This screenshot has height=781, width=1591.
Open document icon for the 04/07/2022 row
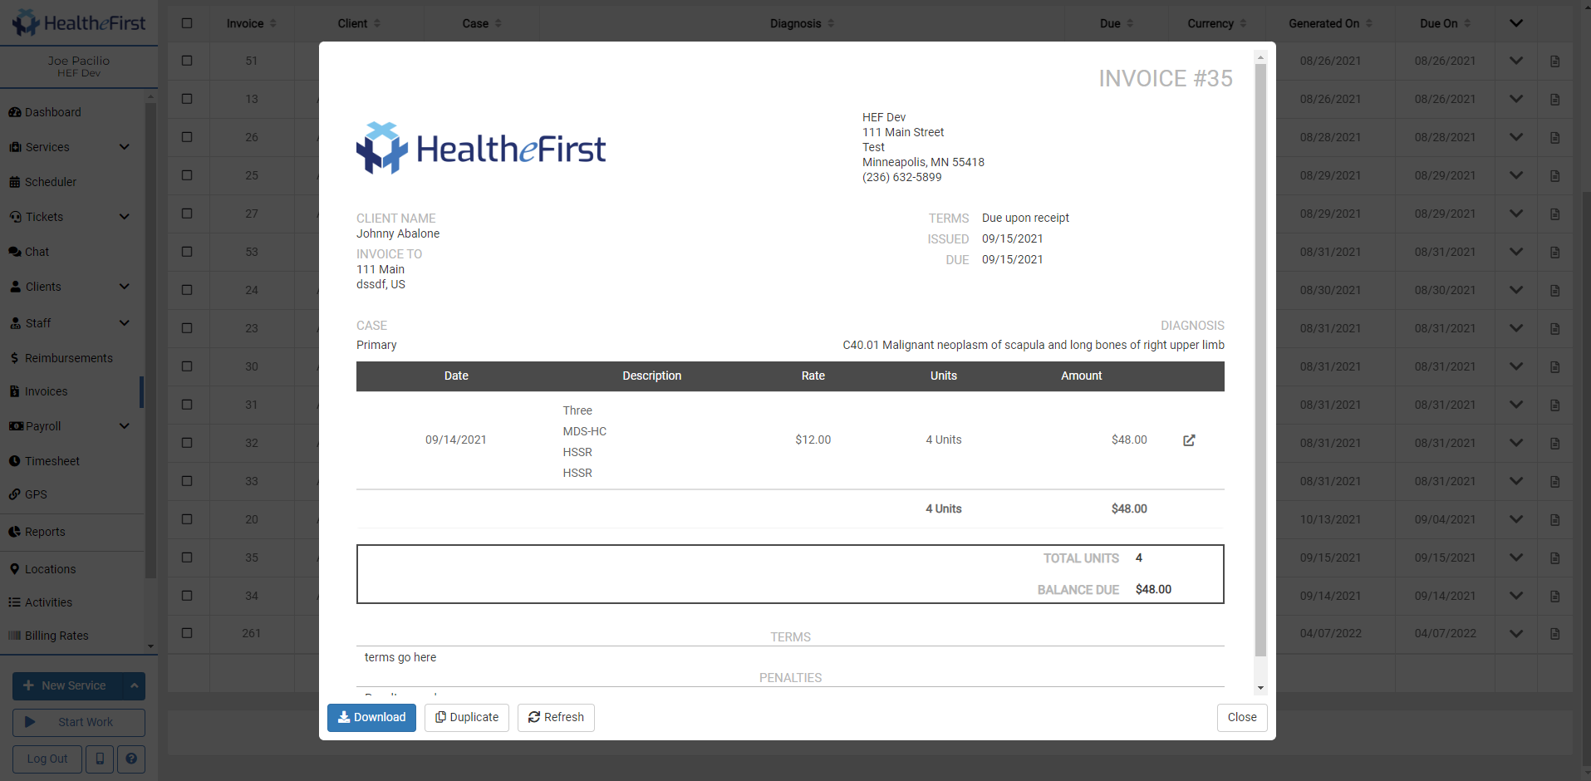pyautogui.click(x=1554, y=634)
